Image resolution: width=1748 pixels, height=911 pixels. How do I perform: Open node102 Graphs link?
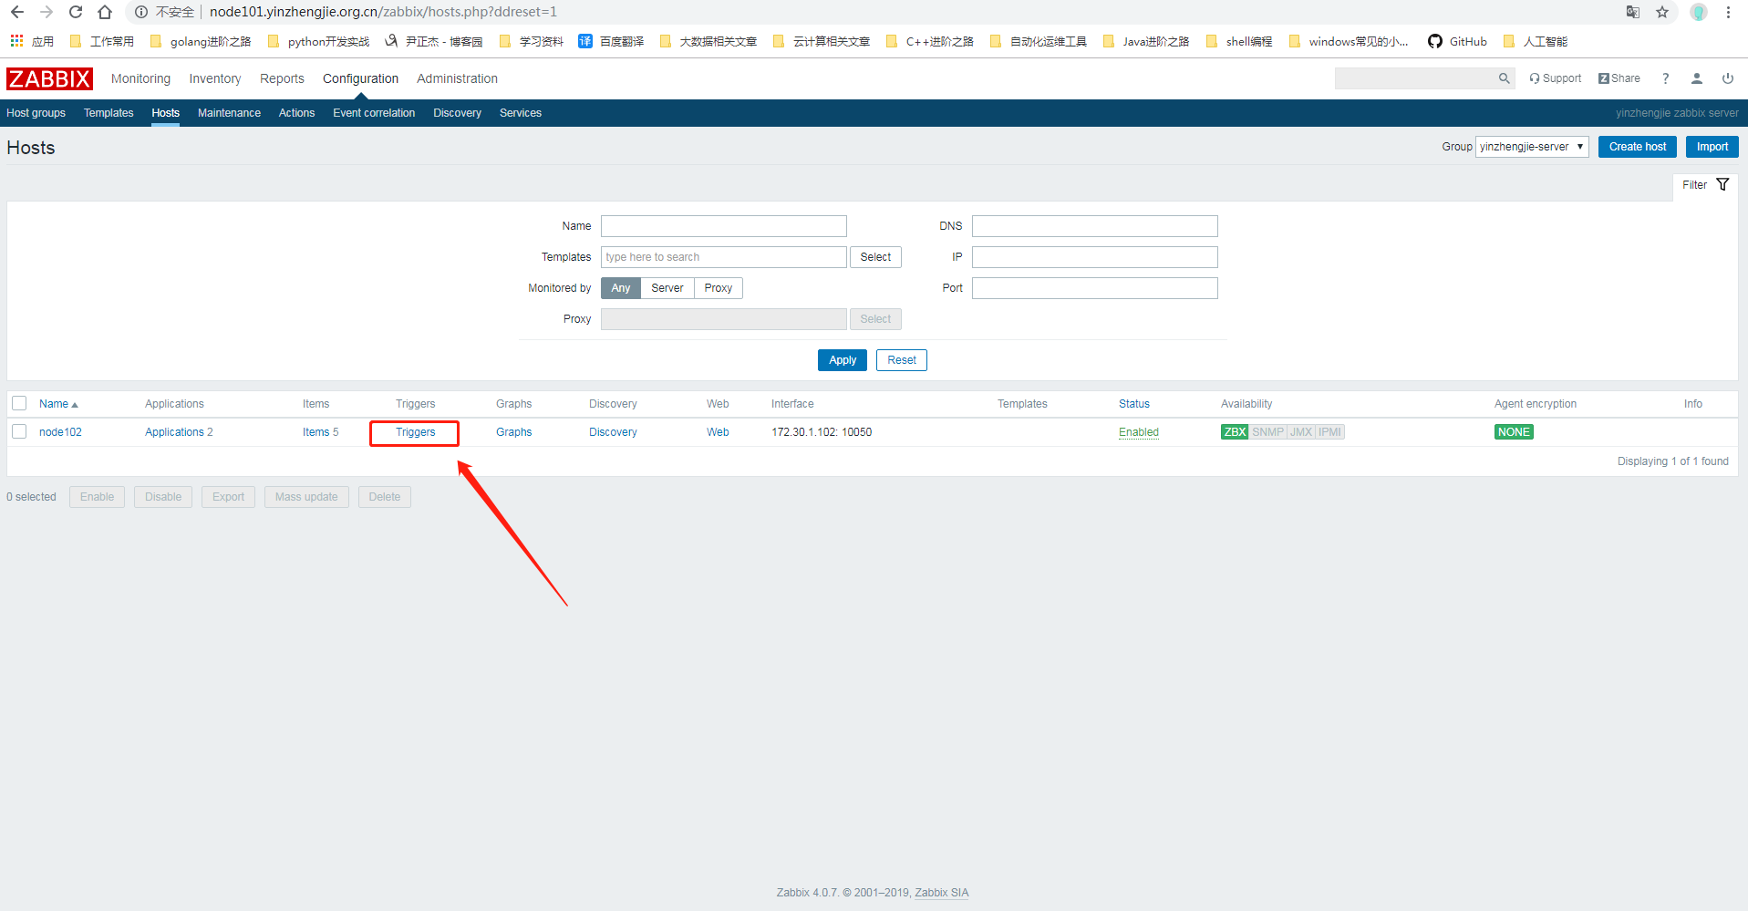(513, 432)
